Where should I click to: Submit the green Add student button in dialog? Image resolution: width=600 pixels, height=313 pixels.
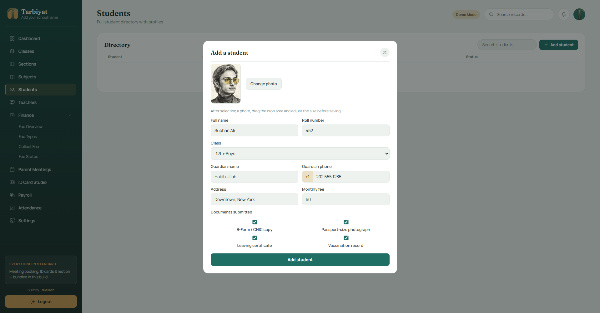point(300,260)
